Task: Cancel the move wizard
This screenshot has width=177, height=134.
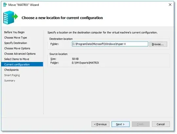Action: point(161,124)
